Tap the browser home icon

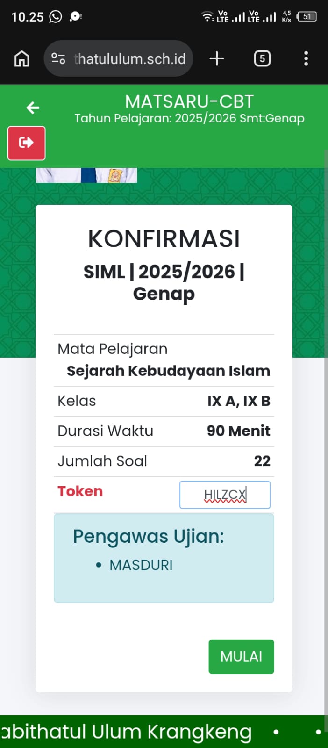tap(22, 59)
